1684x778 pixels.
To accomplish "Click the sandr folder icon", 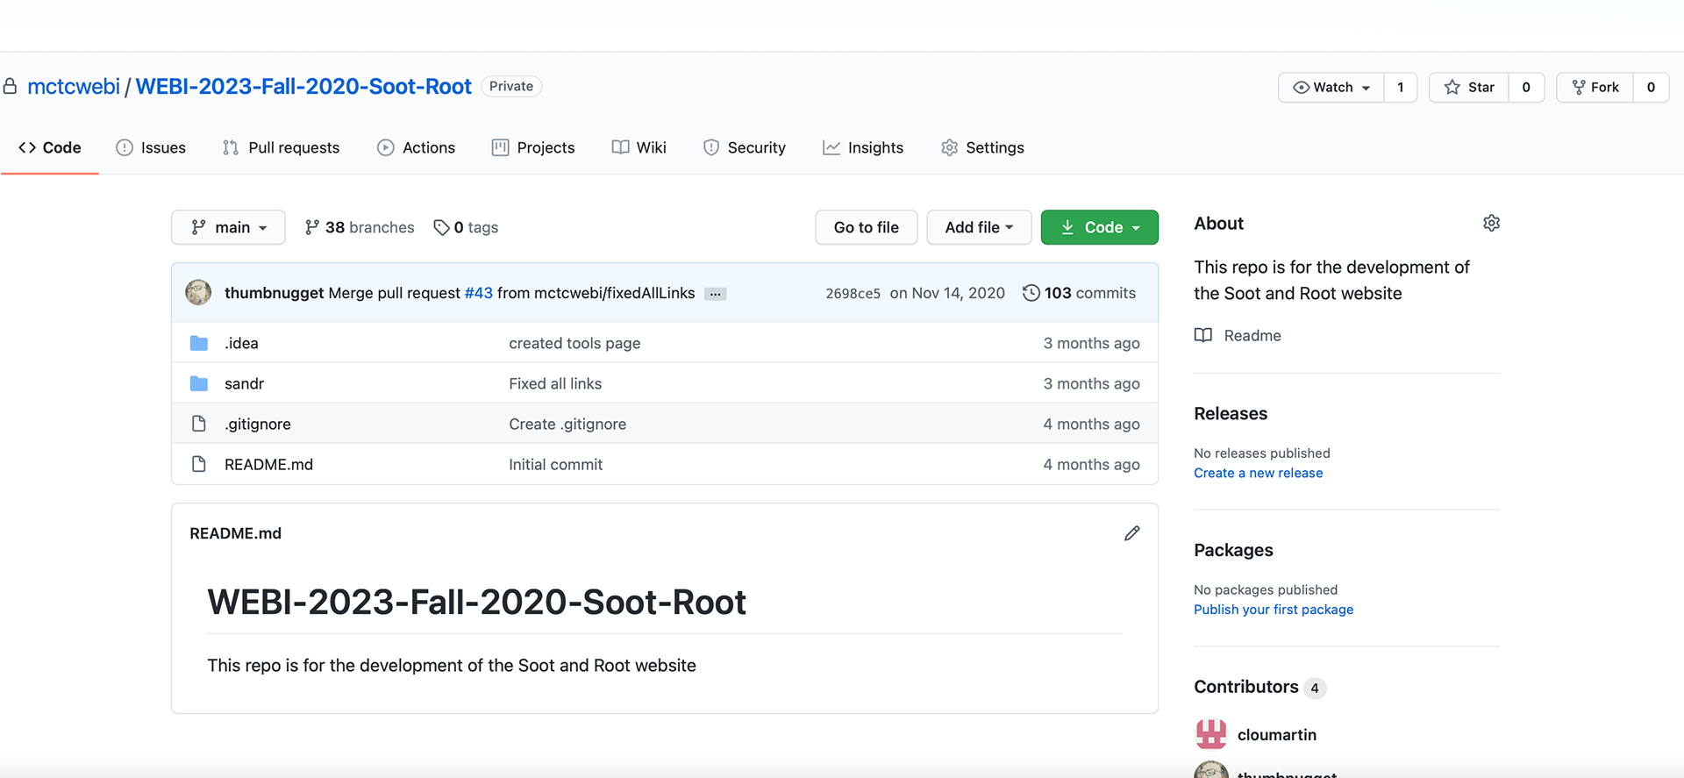I will coord(199,383).
